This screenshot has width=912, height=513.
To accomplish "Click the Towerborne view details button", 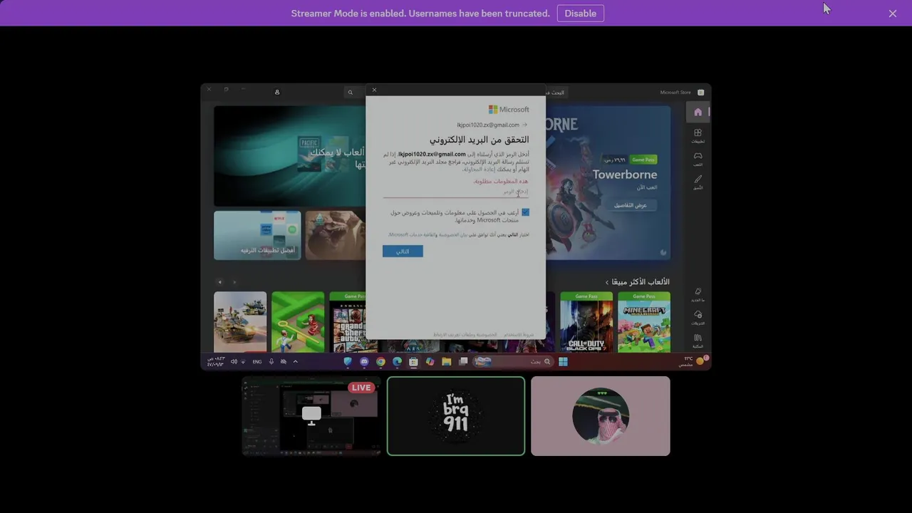I will pyautogui.click(x=631, y=205).
